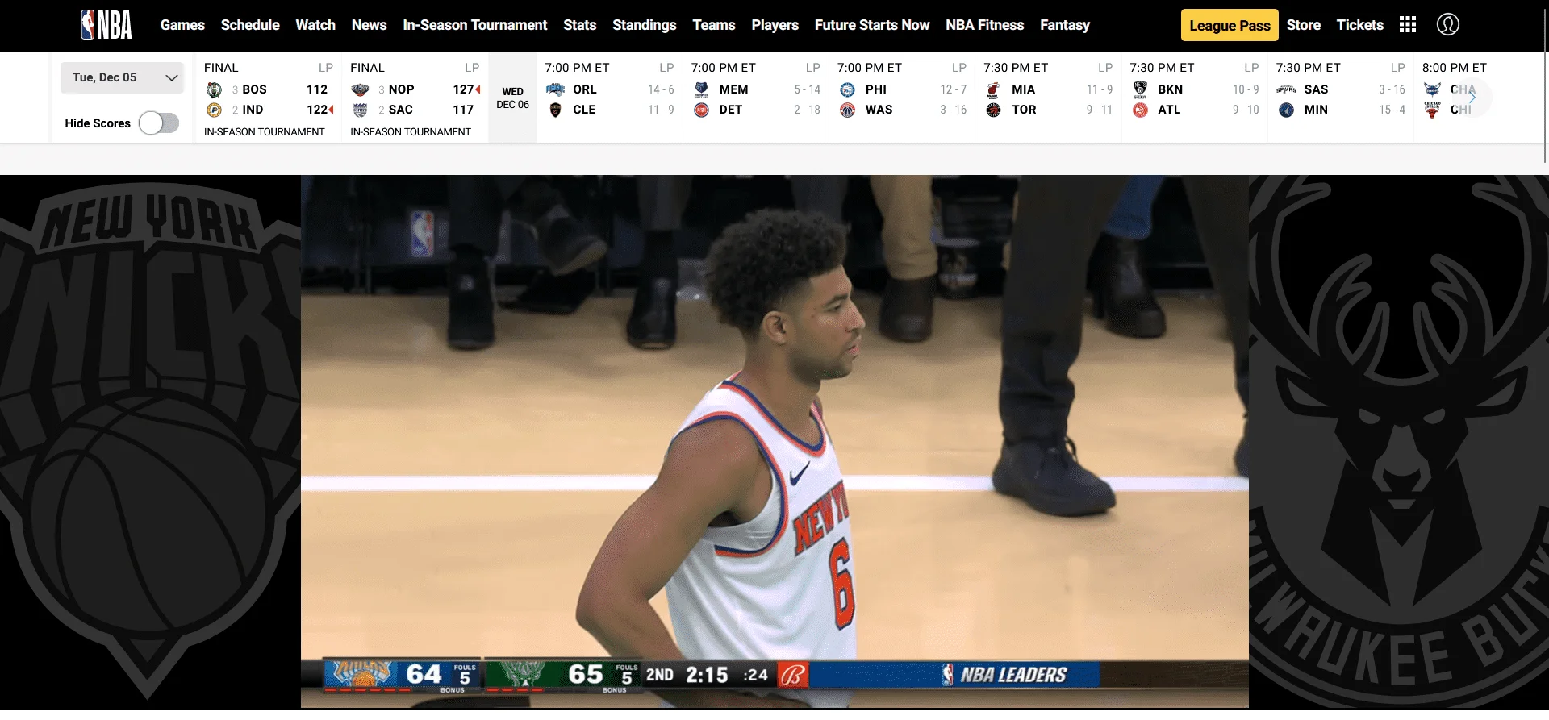Click the Sacramento Kings team logo

(x=360, y=110)
